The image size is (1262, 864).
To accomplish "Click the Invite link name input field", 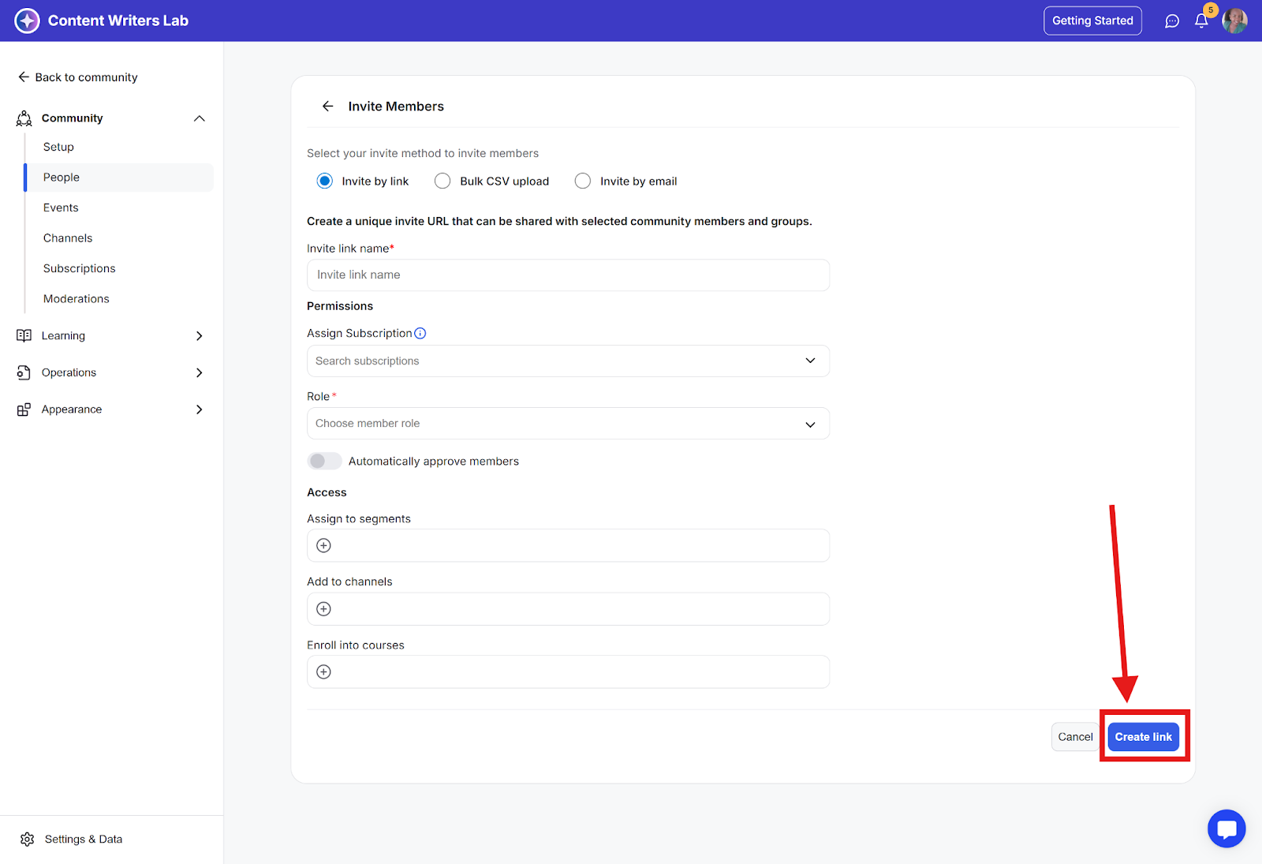I will tap(568, 275).
